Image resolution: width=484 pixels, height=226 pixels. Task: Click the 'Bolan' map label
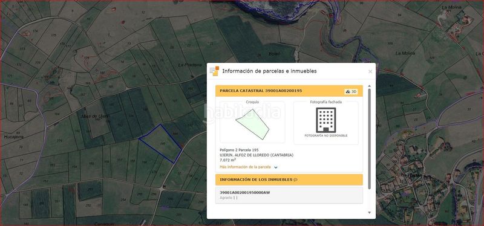[275, 54]
